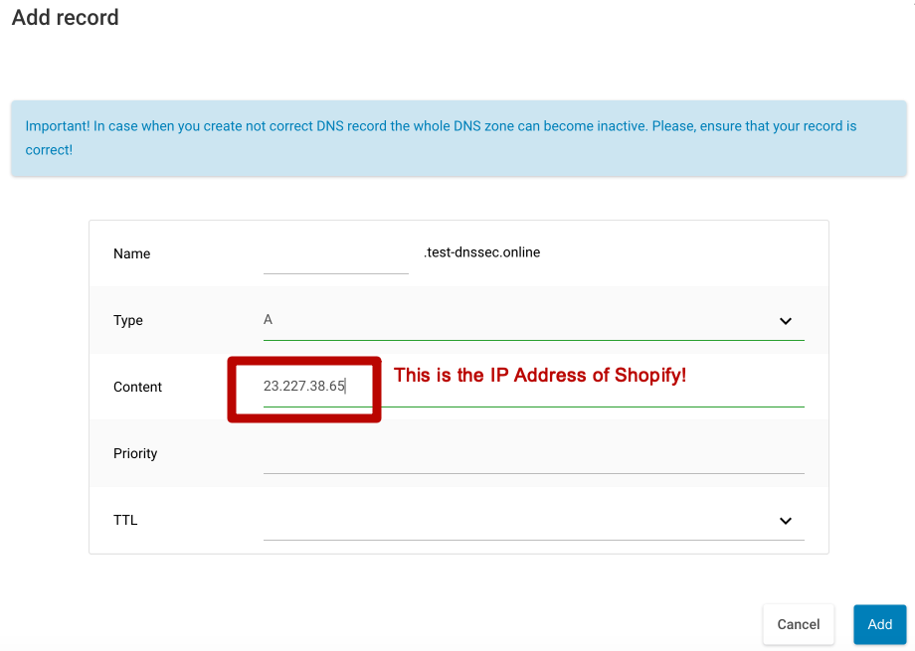Click the TTL label
The image size is (915, 651).
(125, 520)
